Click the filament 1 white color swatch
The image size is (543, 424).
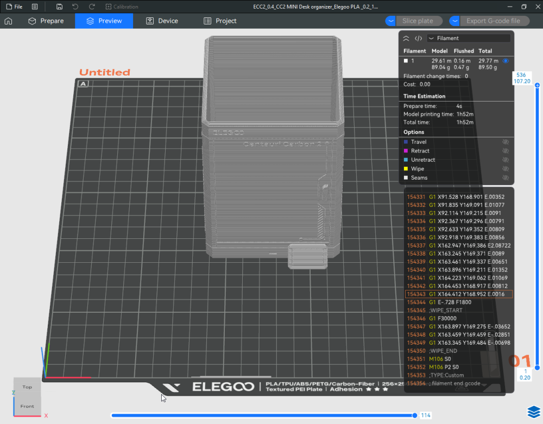point(406,61)
